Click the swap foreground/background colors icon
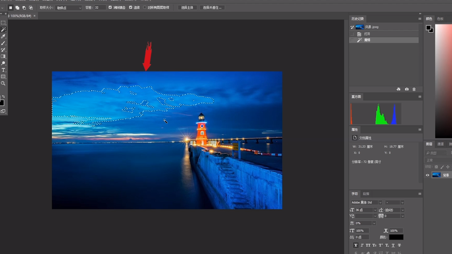This screenshot has height=254, width=452. pos(3,97)
